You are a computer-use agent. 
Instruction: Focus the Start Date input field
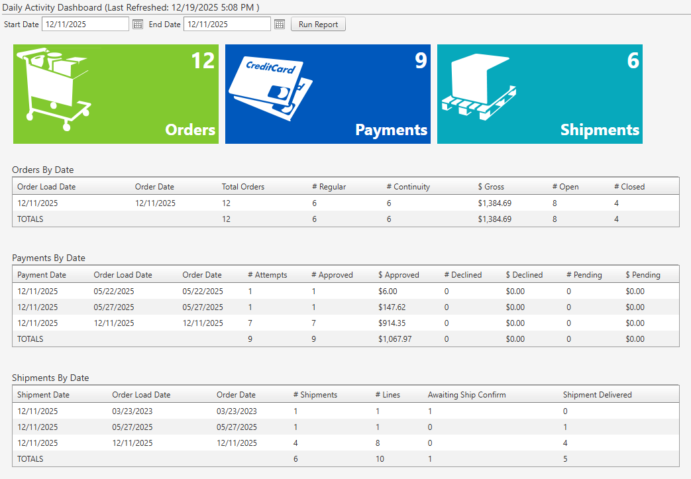(x=85, y=25)
